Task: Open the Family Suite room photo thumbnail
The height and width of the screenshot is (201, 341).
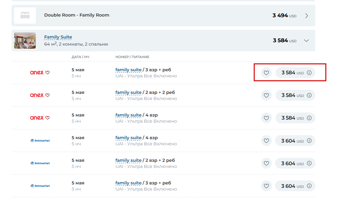Action: click(25, 41)
